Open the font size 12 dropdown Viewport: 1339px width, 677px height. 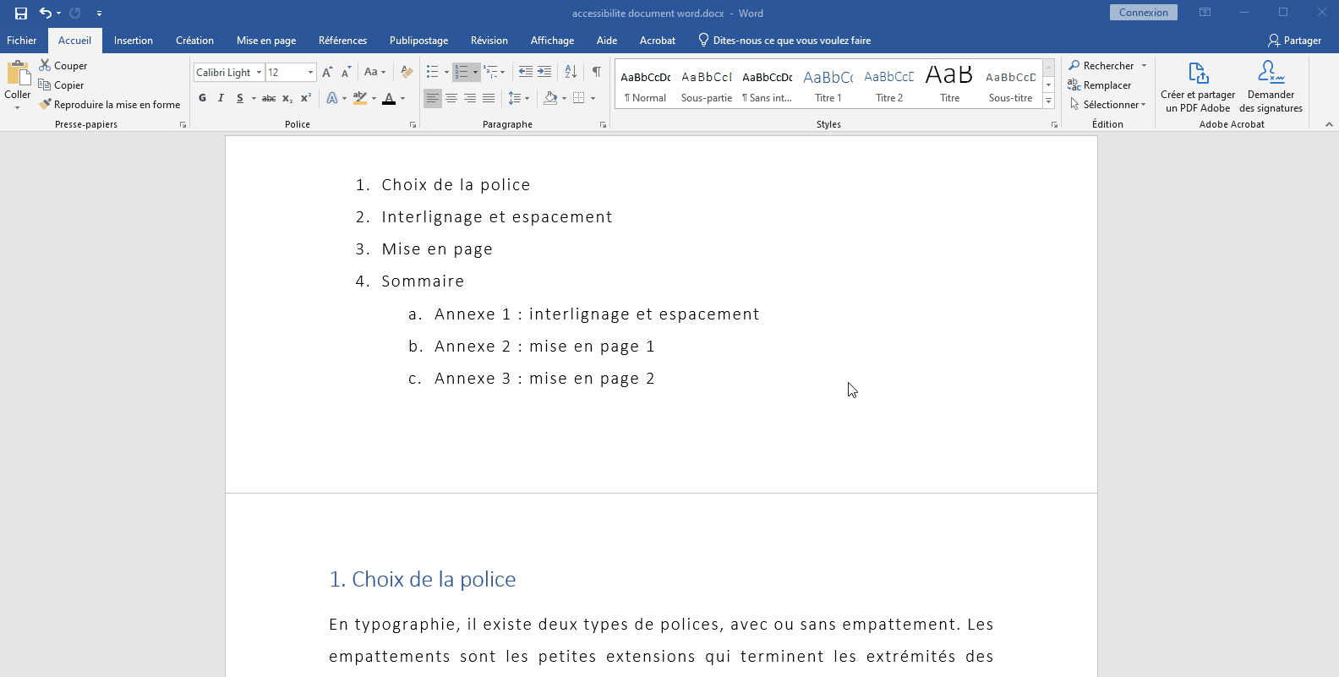tap(311, 73)
